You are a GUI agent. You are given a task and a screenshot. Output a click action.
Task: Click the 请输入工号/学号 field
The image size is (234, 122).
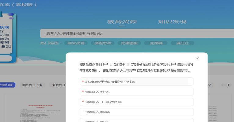(x=137, y=102)
